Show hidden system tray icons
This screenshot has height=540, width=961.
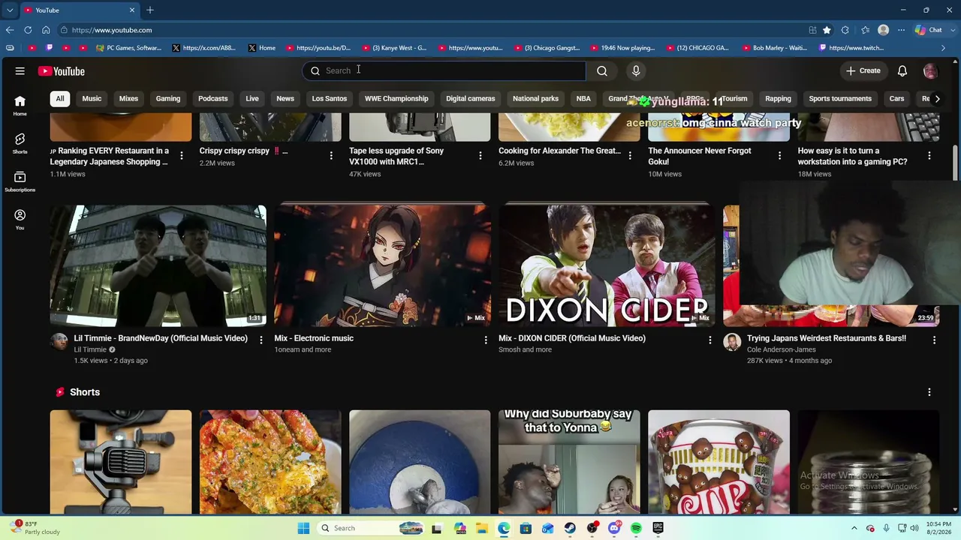tap(854, 528)
